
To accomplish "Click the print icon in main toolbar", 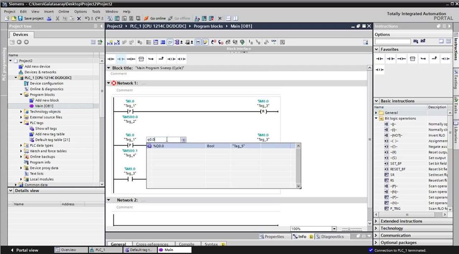I will (x=49, y=18).
